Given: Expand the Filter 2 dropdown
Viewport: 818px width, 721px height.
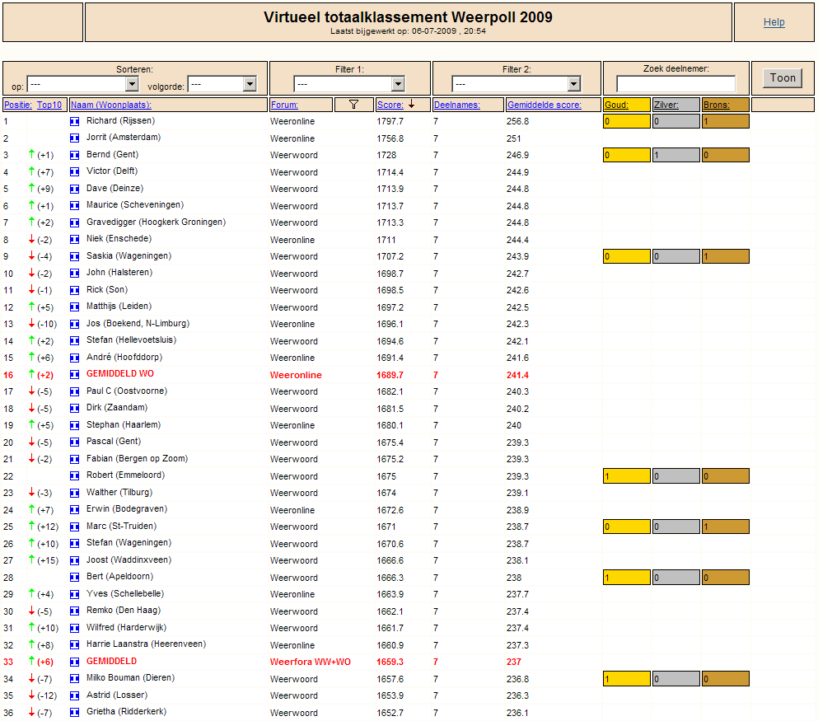Looking at the screenshot, I should pos(517,84).
